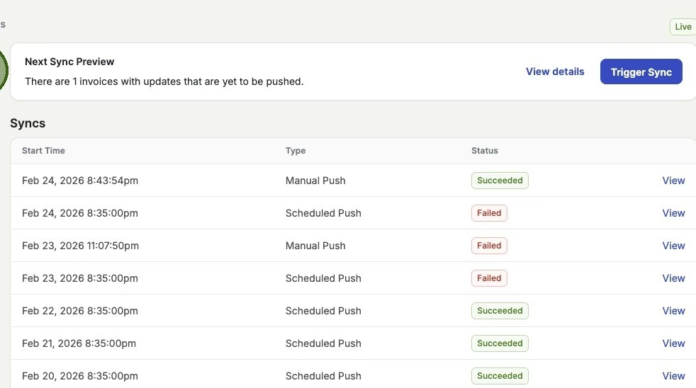Viewport: 696px width, 388px height.
Task: Click the green circular icon beside Next Sync Preview
Action: coord(3,72)
